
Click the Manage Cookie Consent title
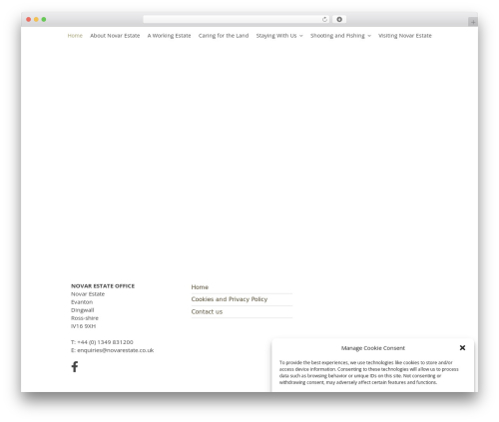click(x=373, y=348)
